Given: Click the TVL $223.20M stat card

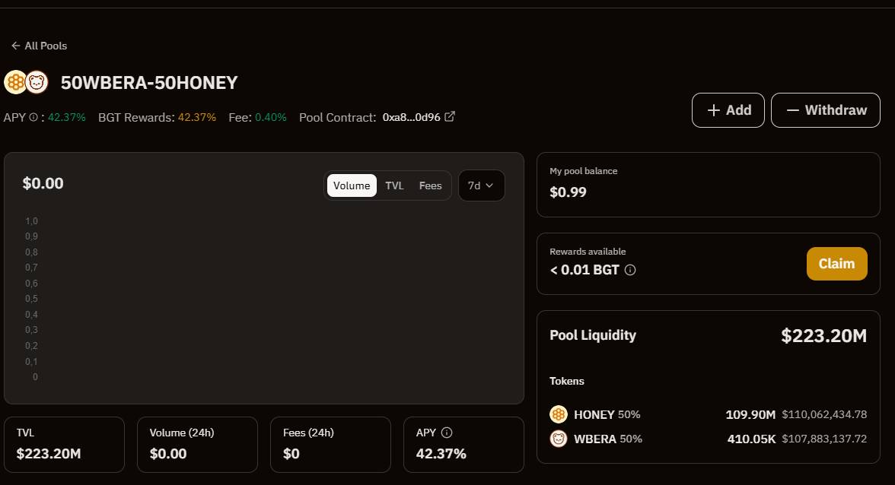Looking at the screenshot, I should 64,445.
